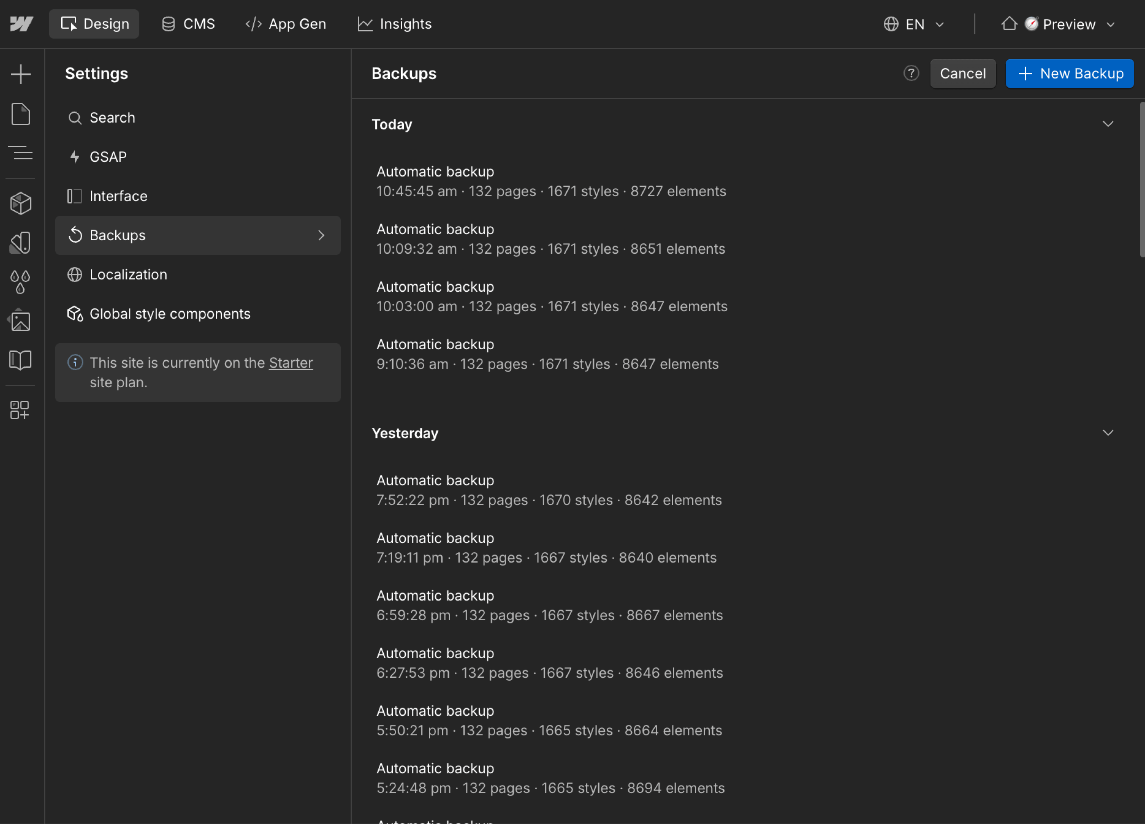Open the Variables panel
This screenshot has width=1145, height=824.
[x=21, y=281]
